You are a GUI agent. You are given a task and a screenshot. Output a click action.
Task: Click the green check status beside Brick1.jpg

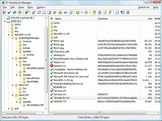point(52,41)
